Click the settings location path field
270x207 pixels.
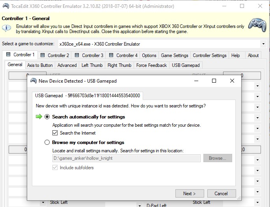(x=126, y=158)
